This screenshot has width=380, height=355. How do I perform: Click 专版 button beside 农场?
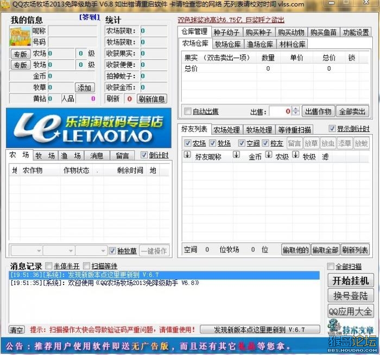click(x=21, y=54)
